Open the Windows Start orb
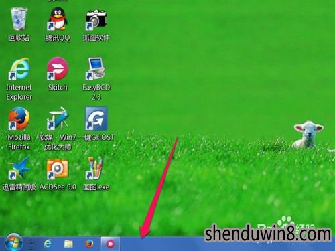 [x=13, y=243]
